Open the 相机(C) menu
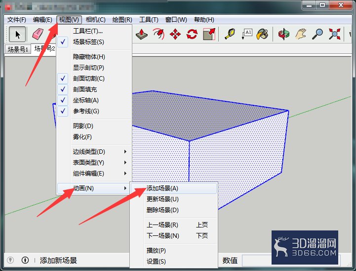Screen dimensions: 356x271 pyautogui.click(x=96, y=20)
